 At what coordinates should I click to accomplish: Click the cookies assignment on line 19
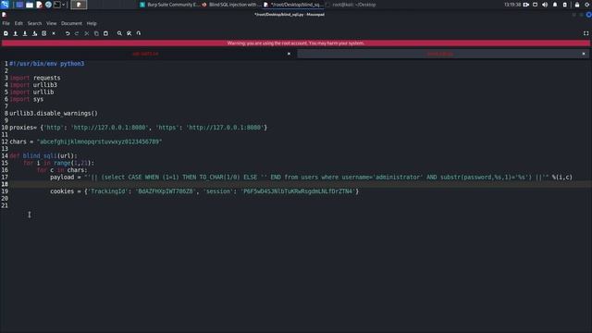204,191
